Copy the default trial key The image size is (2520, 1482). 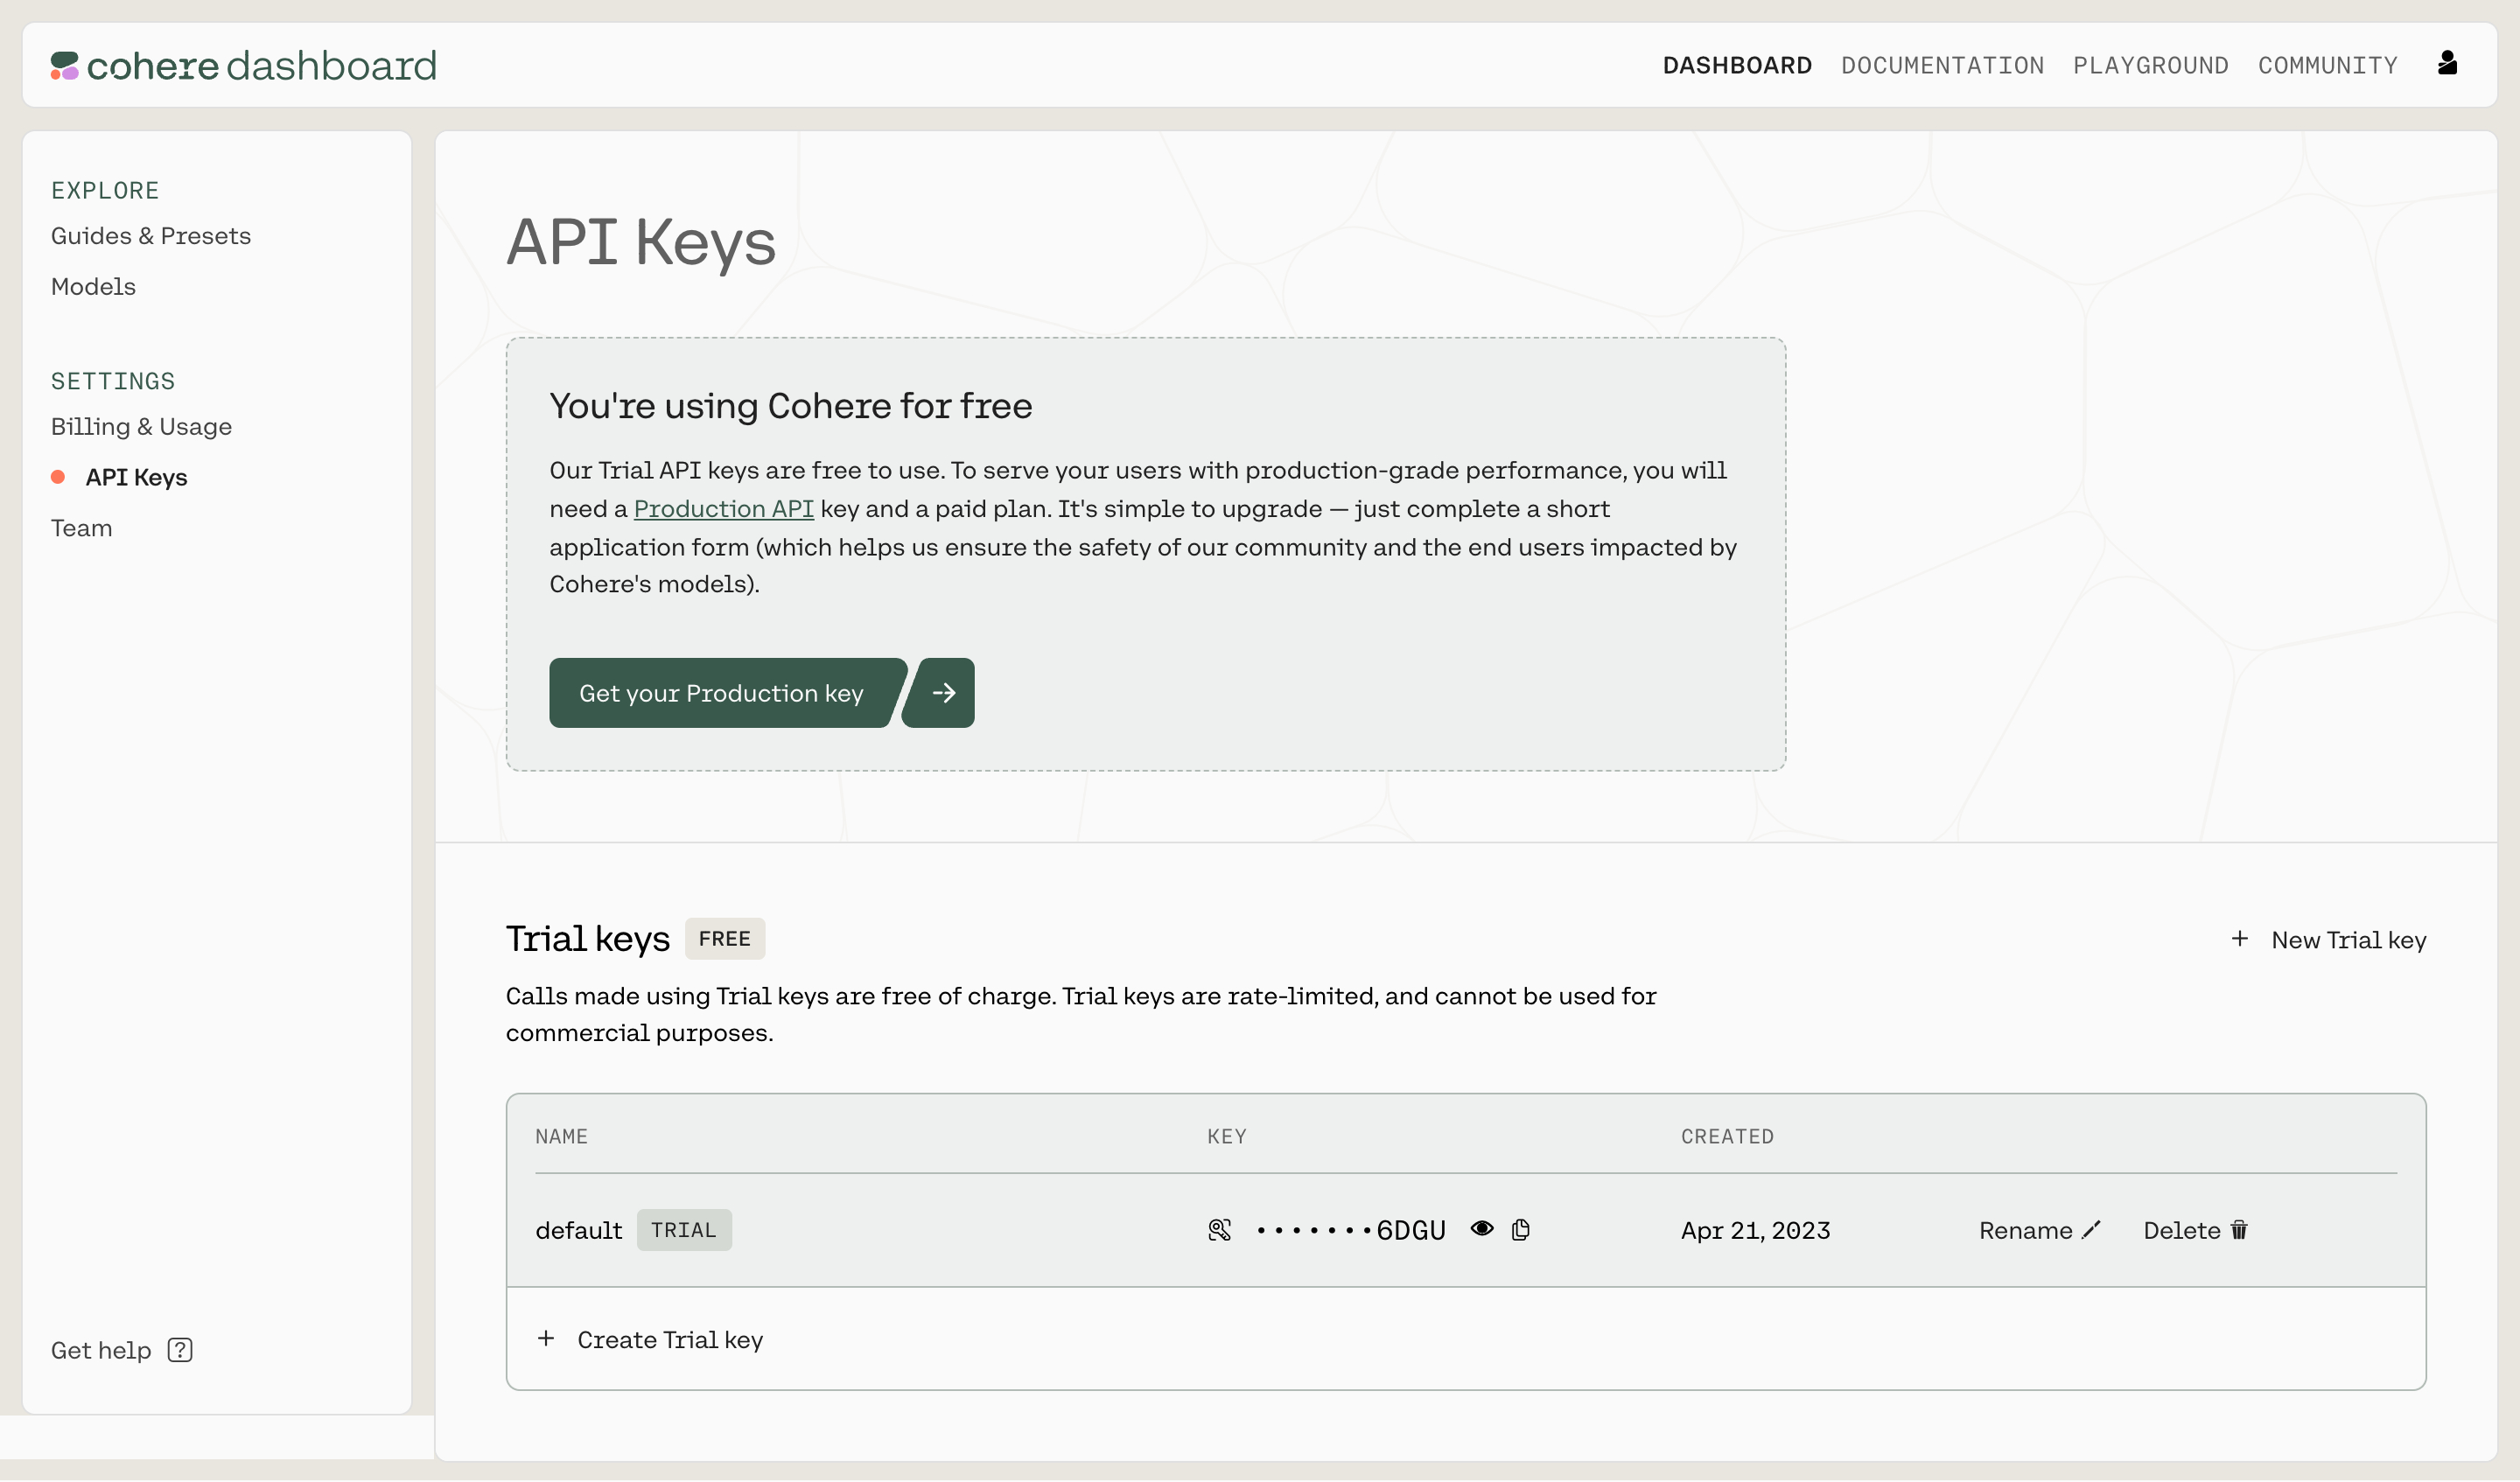click(x=1521, y=1230)
